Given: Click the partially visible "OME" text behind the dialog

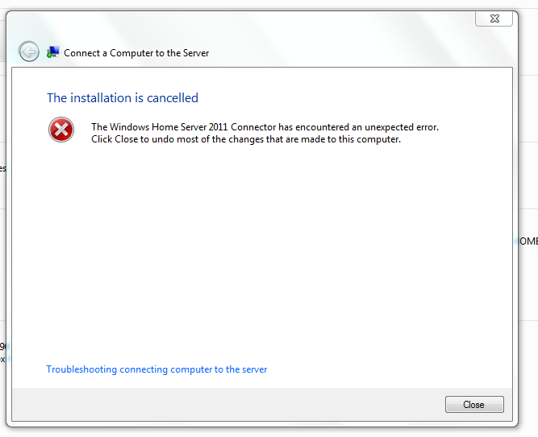Looking at the screenshot, I should (x=528, y=241).
